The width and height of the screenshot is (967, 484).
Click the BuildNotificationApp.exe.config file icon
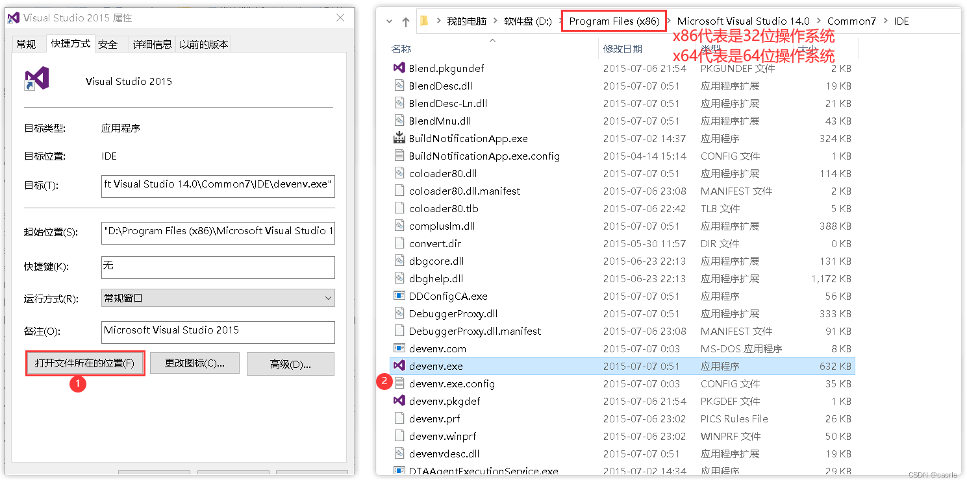tap(399, 156)
